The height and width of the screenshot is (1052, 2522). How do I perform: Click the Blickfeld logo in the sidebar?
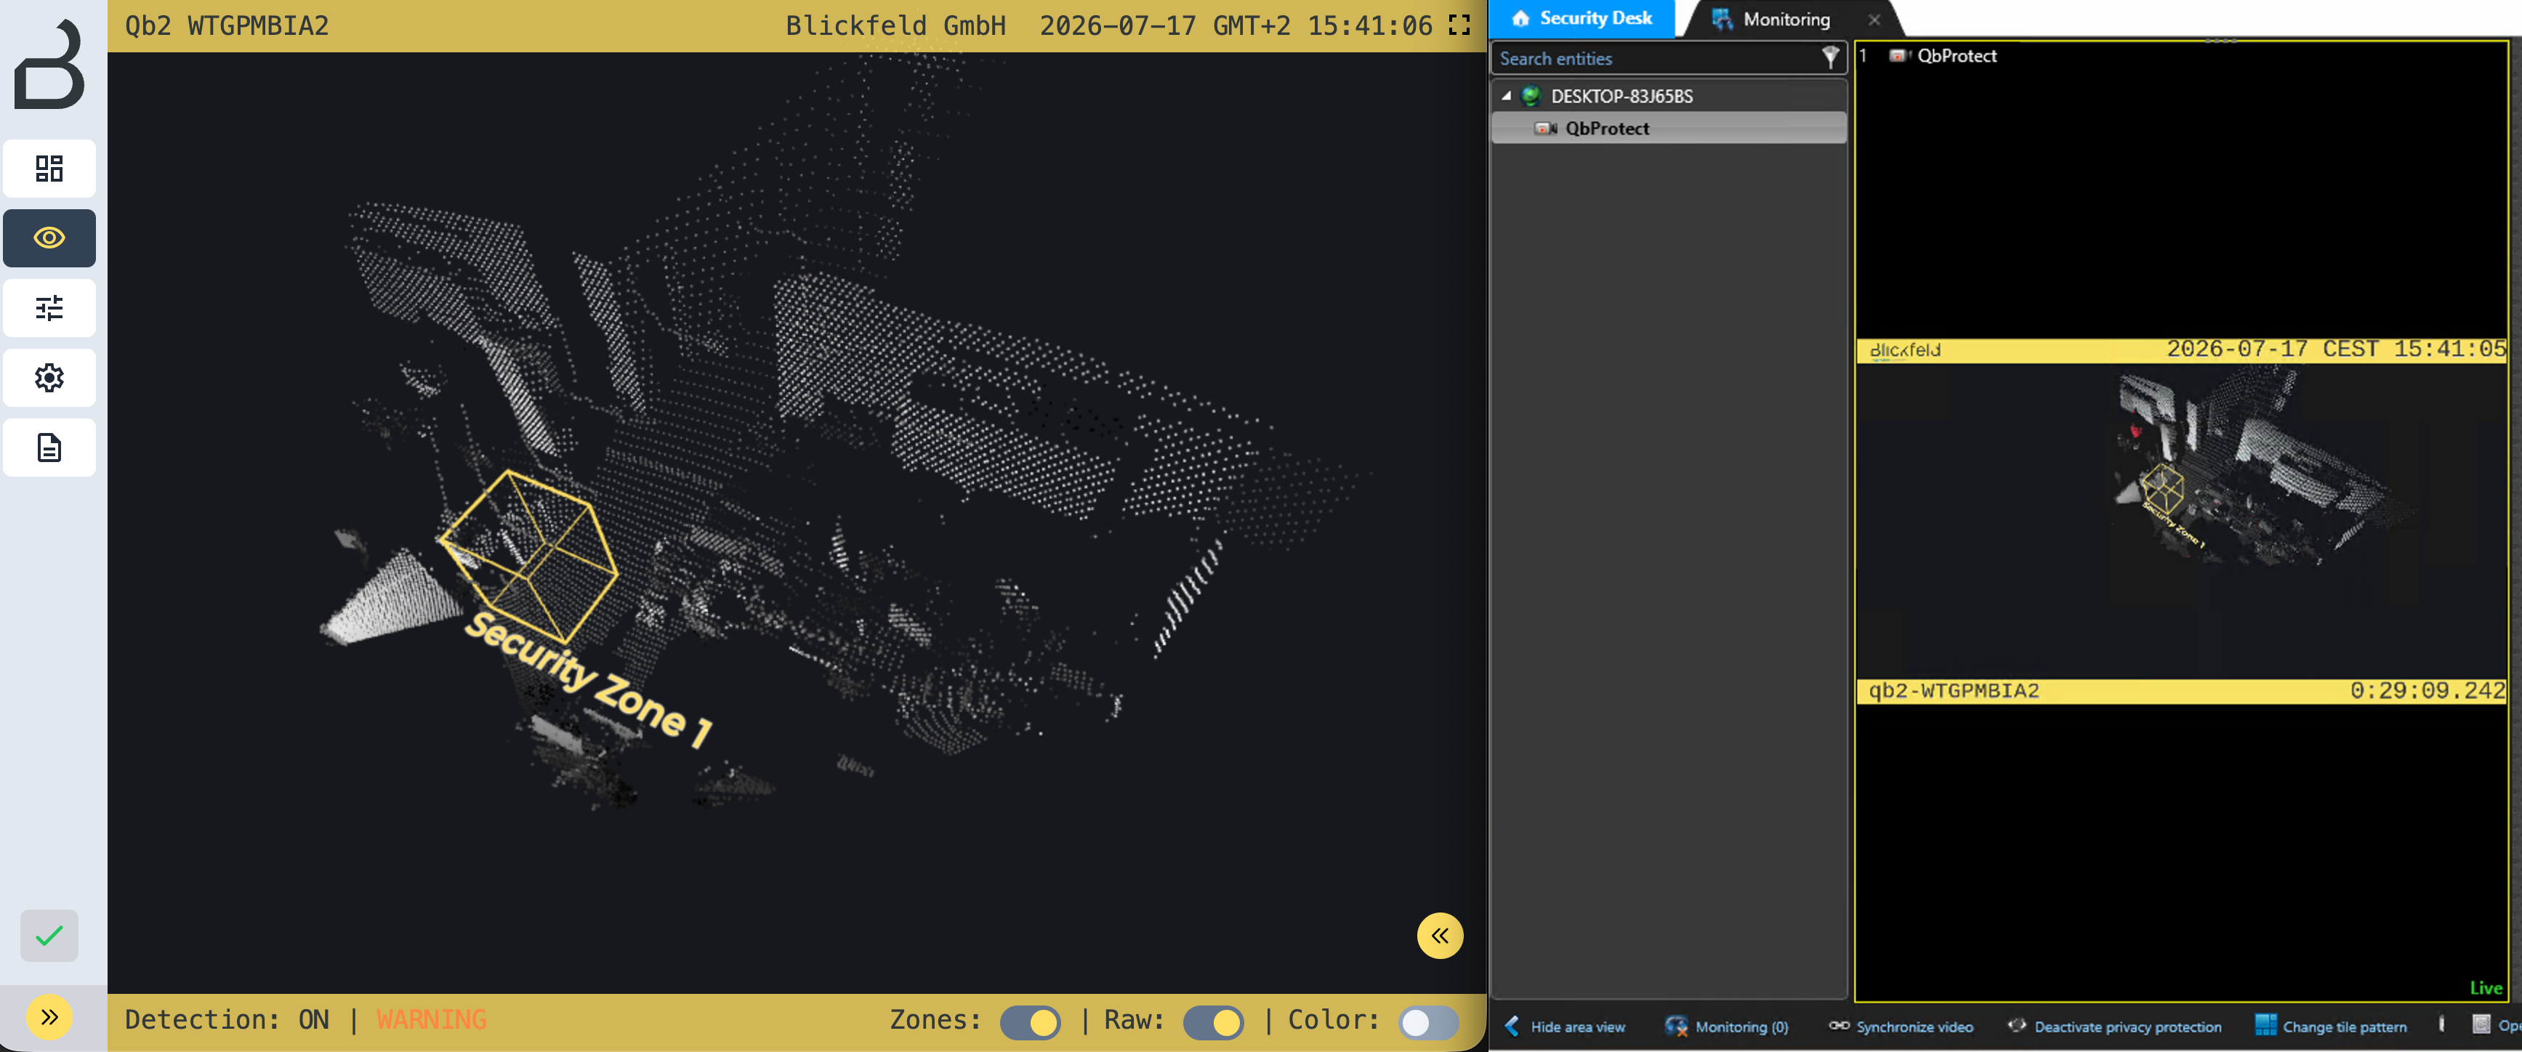(x=49, y=64)
